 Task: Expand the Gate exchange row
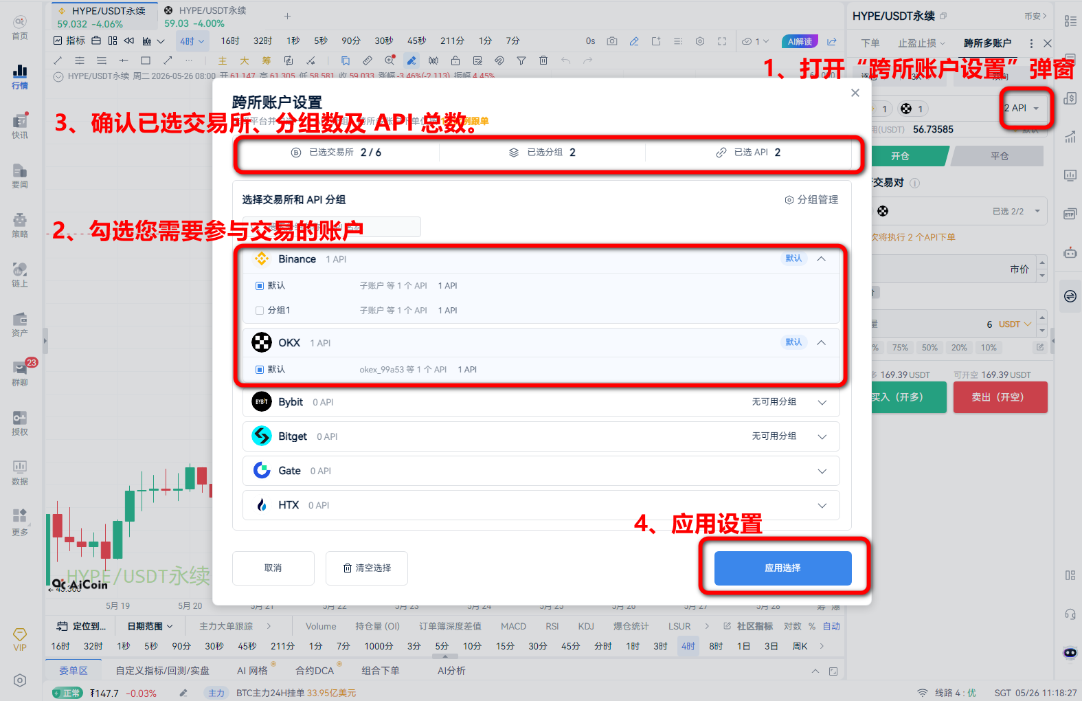coord(822,471)
